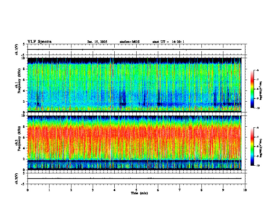276x213 pixels.
Task: Click the ch.2 colorbar PSD unit label
Action: 261,148
